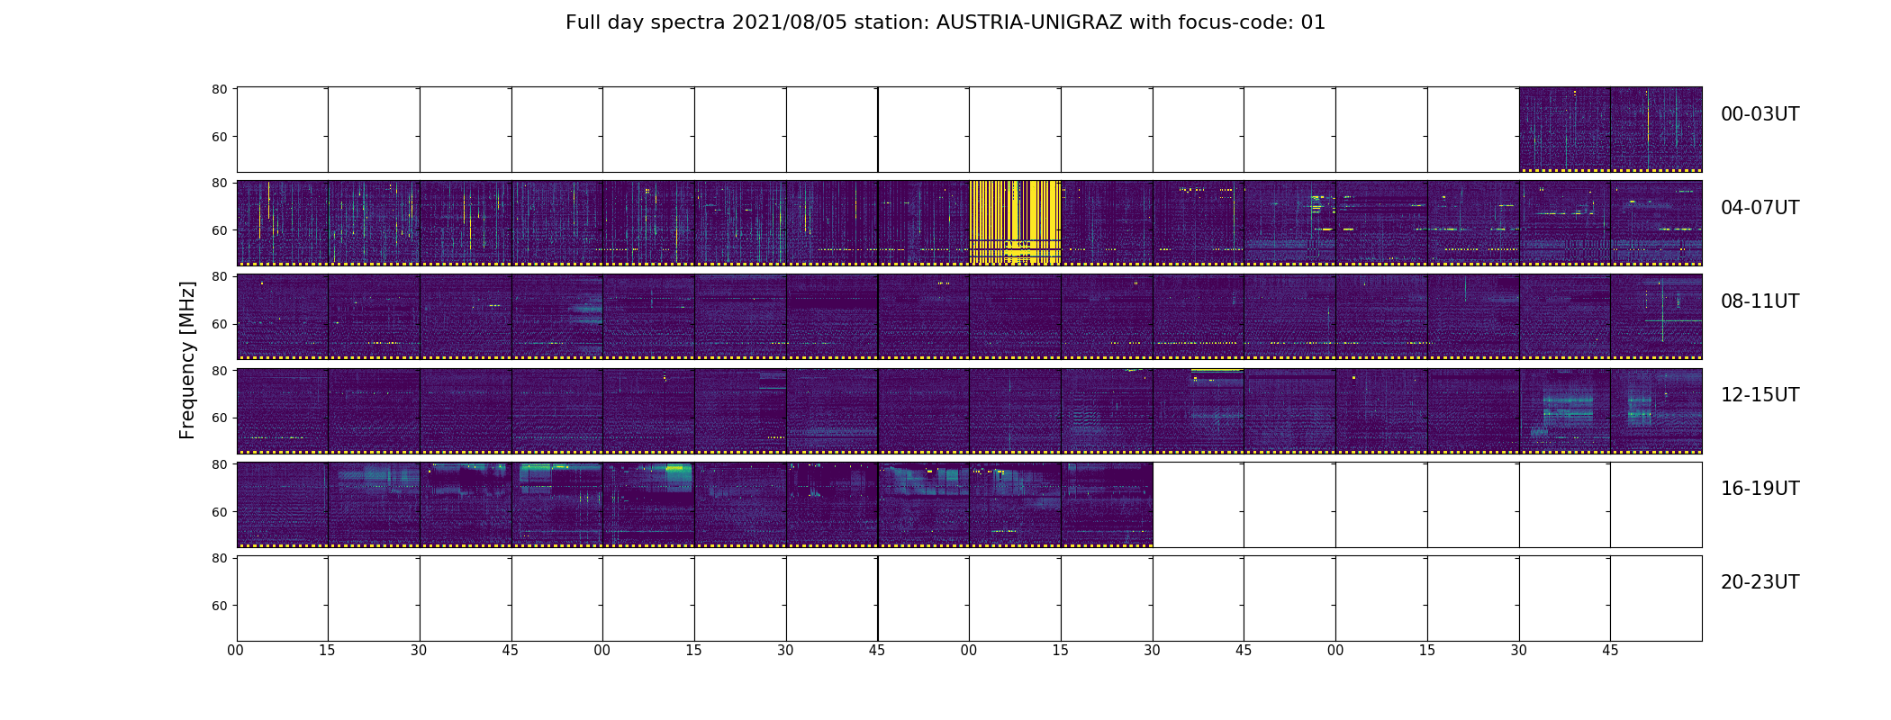Click the 60 tick label of the 00-03UT row

[x=219, y=137]
